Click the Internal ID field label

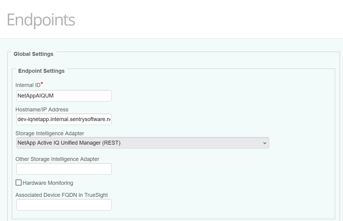pyautogui.click(x=27, y=85)
